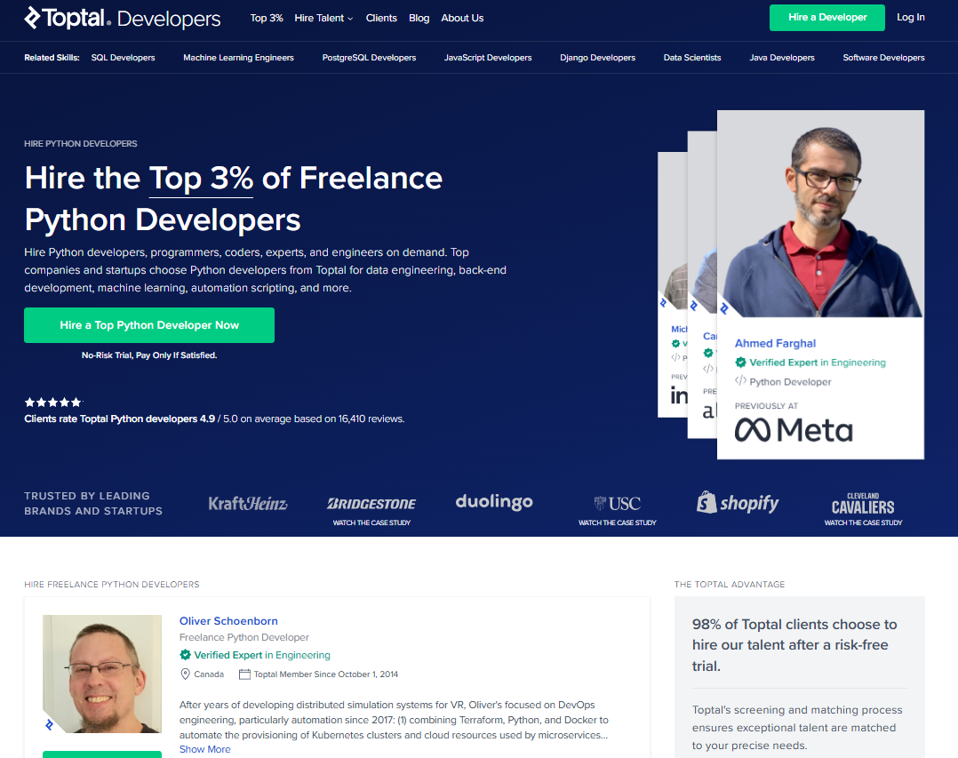Open the Clients page from navigation

point(381,18)
